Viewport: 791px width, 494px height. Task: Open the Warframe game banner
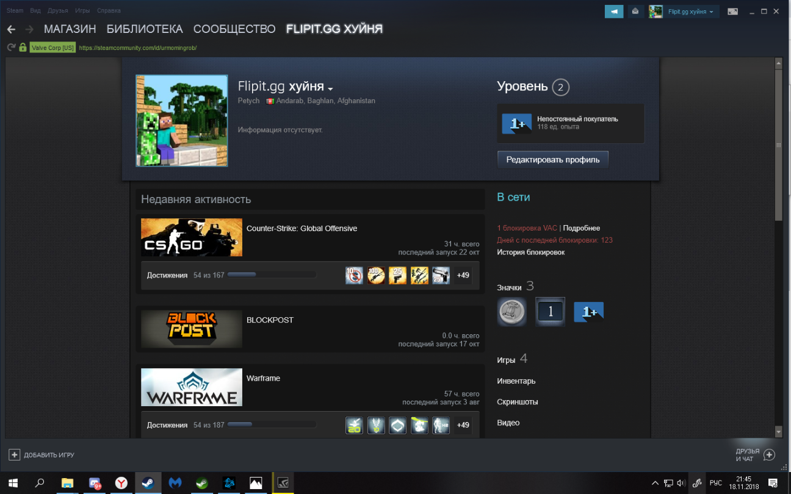coord(192,387)
